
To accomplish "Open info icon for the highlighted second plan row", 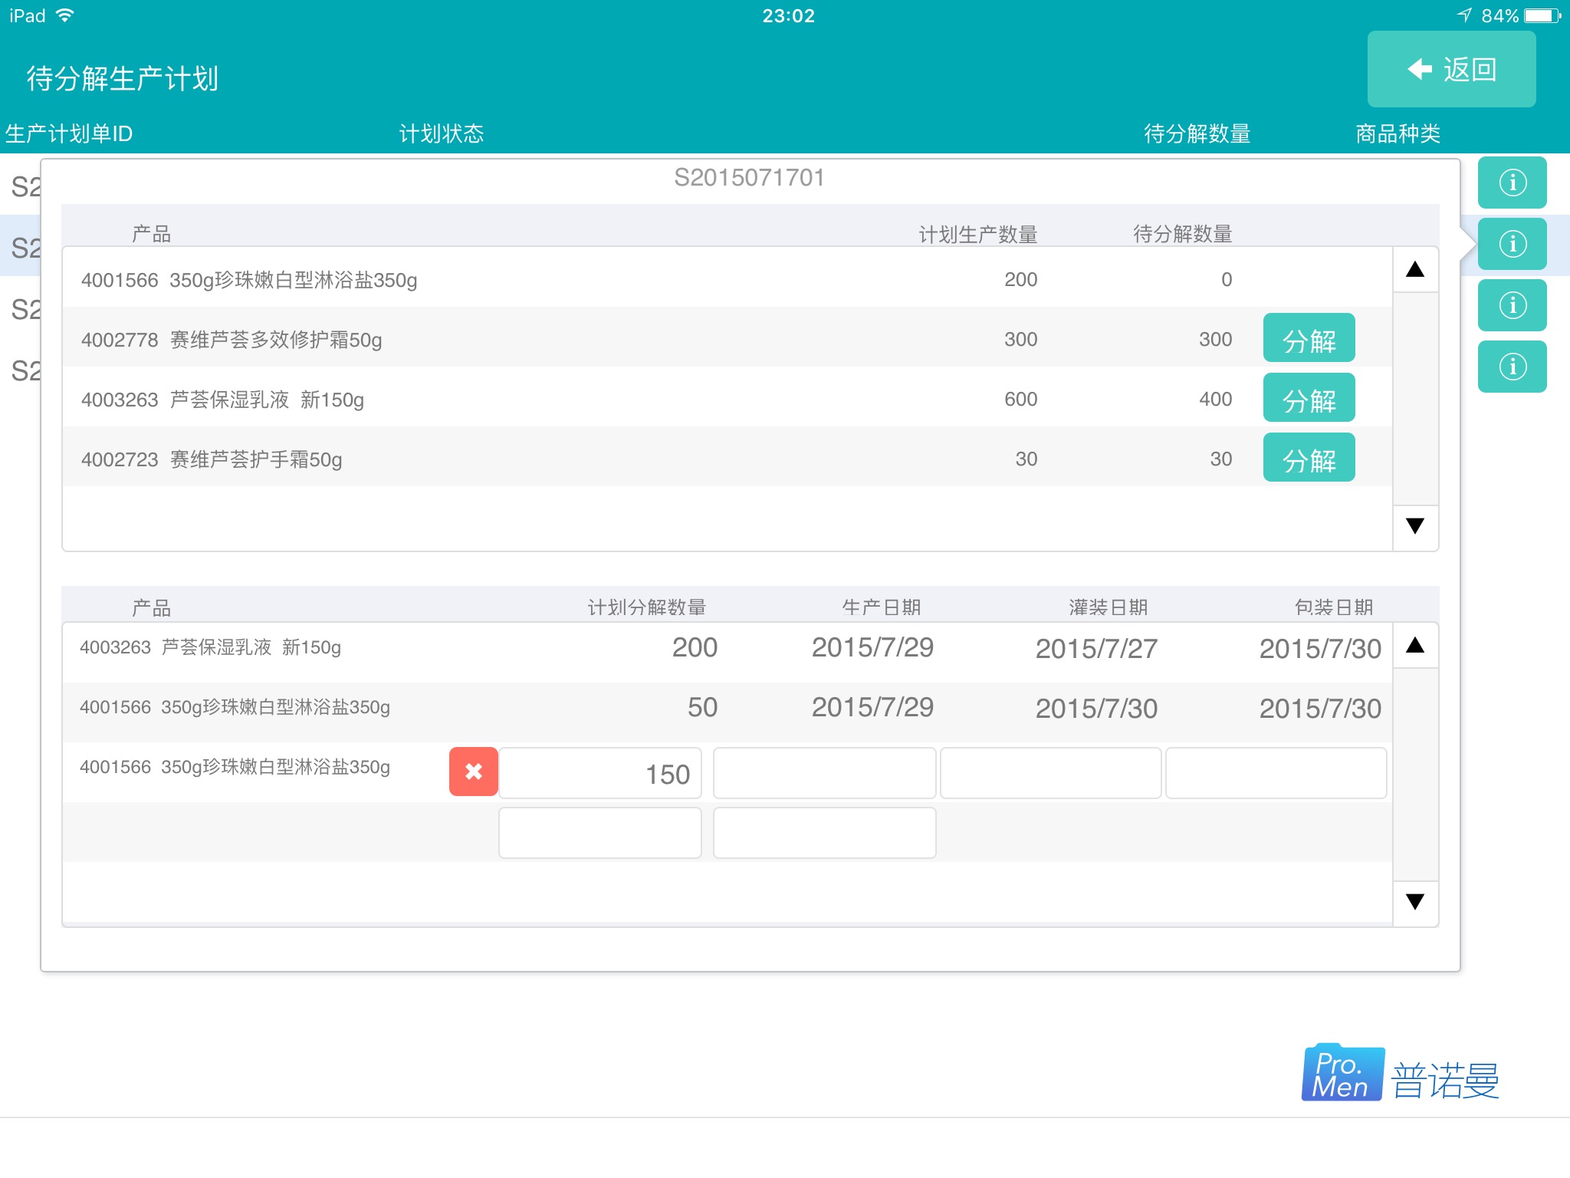I will [1512, 244].
